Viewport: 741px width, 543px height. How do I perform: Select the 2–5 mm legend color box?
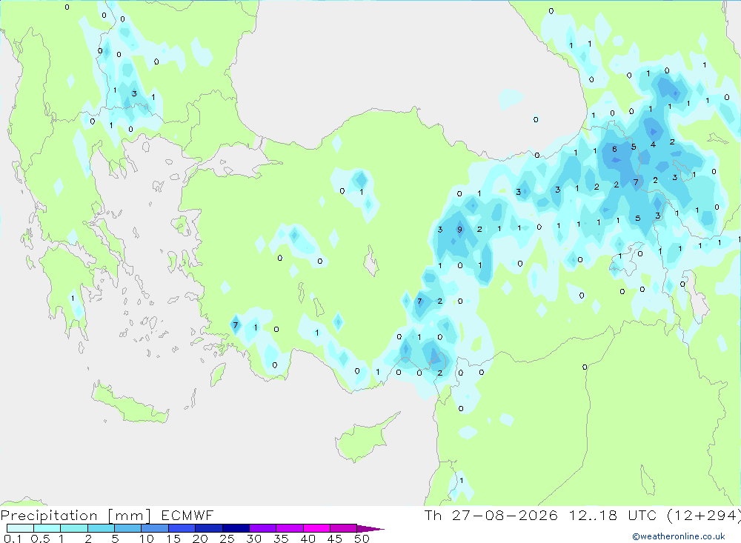pyautogui.click(x=101, y=528)
